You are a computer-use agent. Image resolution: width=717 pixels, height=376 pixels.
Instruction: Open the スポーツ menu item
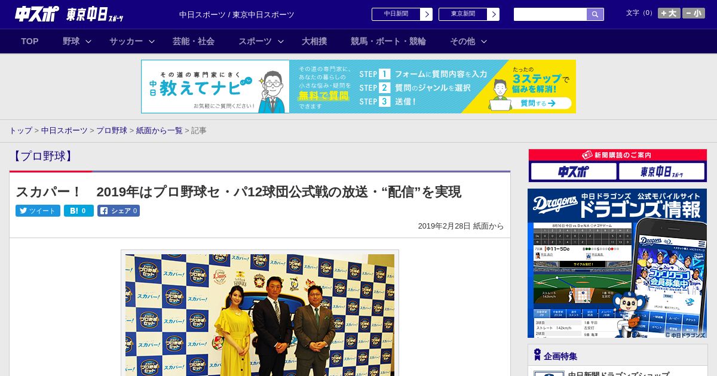click(x=255, y=41)
